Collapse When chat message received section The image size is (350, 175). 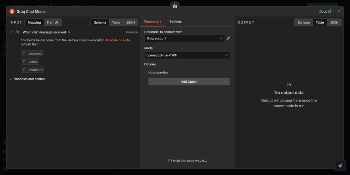pyautogui.click(x=11, y=32)
